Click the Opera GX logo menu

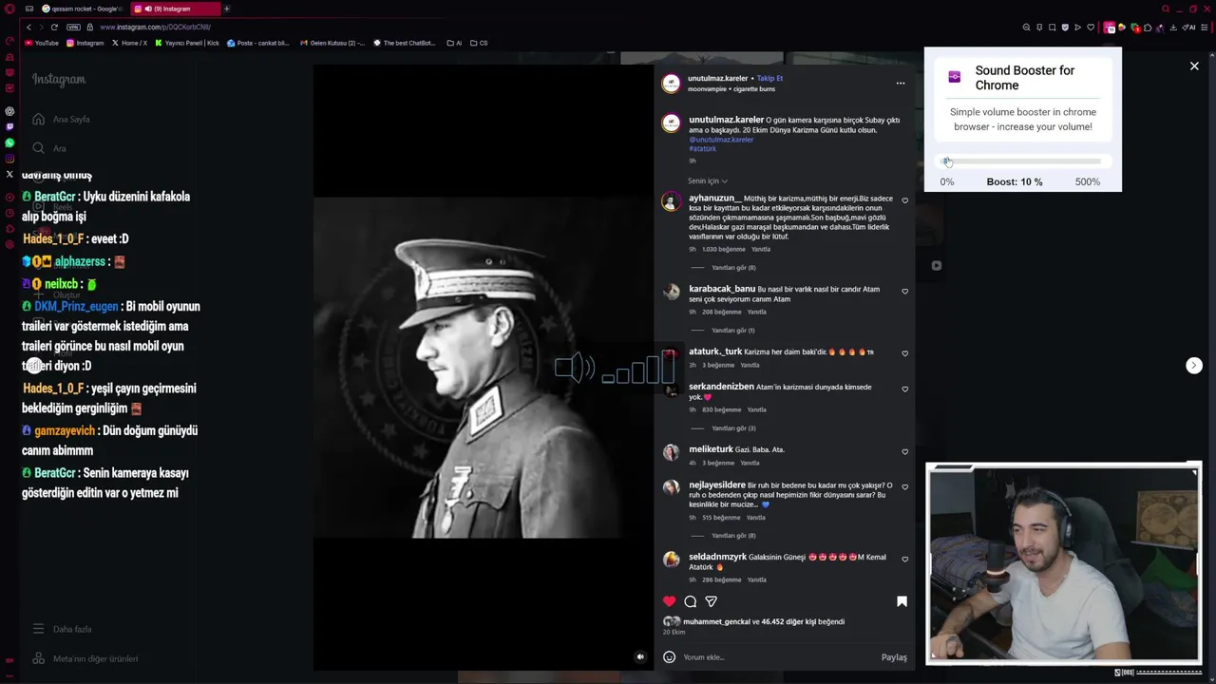point(9,9)
